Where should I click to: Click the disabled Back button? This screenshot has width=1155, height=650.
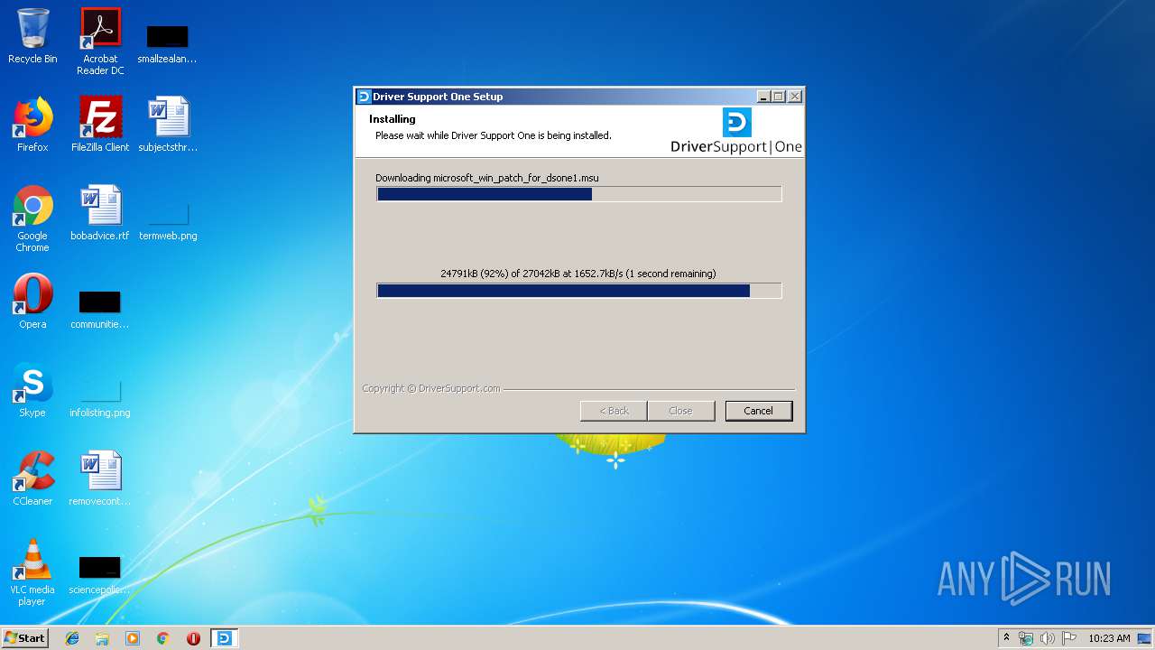pyautogui.click(x=614, y=411)
